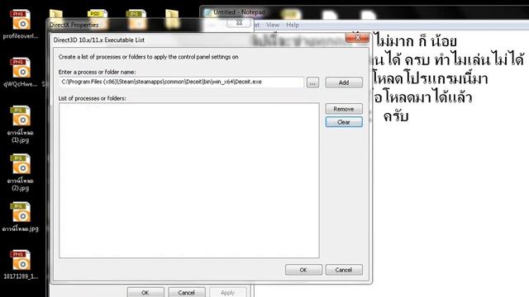Click inside the processes or folders list box
Image resolution: width=529 pixels, height=297 pixels.
(x=189, y=181)
